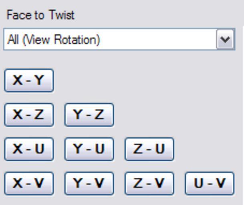Click the X-Y rotation button
Screen dimensions: 244x205
pyautogui.click(x=29, y=80)
